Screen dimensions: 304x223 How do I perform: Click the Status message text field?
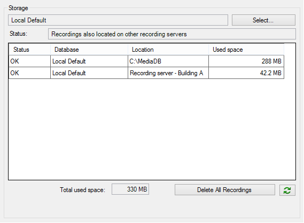[x=172, y=34]
